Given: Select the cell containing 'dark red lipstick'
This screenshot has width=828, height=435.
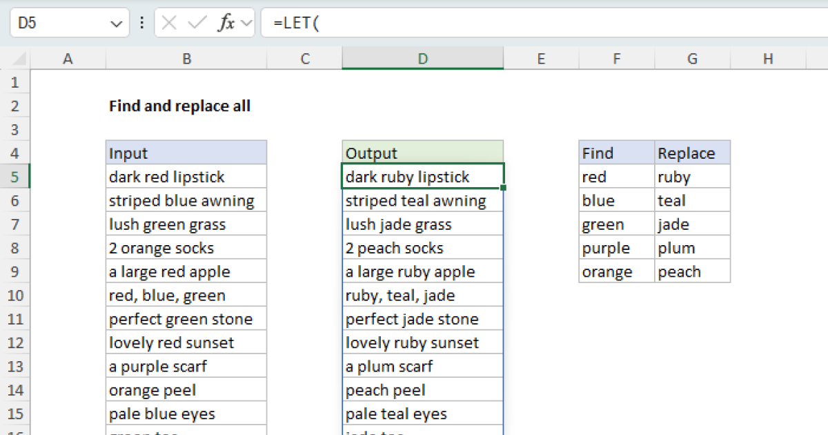Looking at the screenshot, I should (186, 177).
